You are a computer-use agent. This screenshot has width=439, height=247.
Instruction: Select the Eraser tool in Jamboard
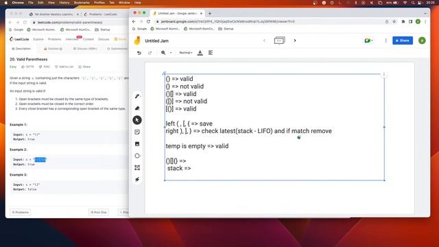pos(137,108)
